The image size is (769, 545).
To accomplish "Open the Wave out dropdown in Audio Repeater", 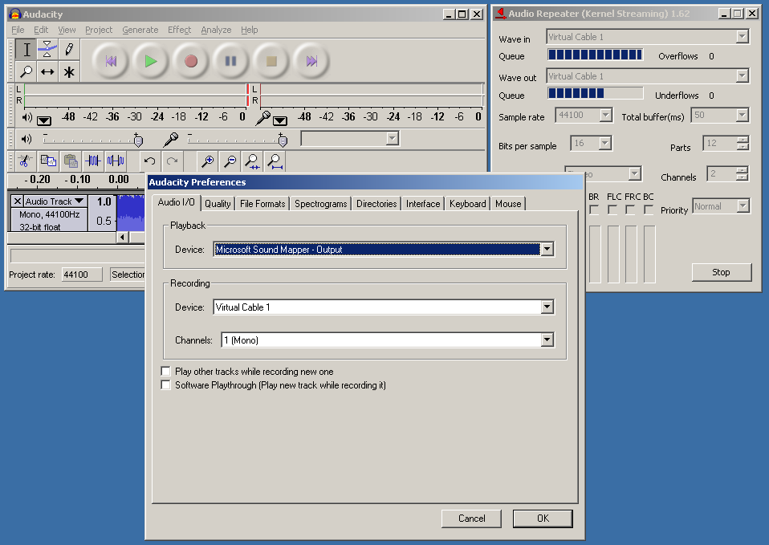I will tap(742, 76).
